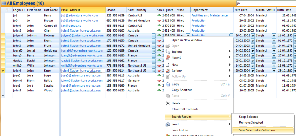Image resolution: width=296 pixels, height=136 pixels.
Task: Open Production link in jo0 row
Action: click(199, 21)
